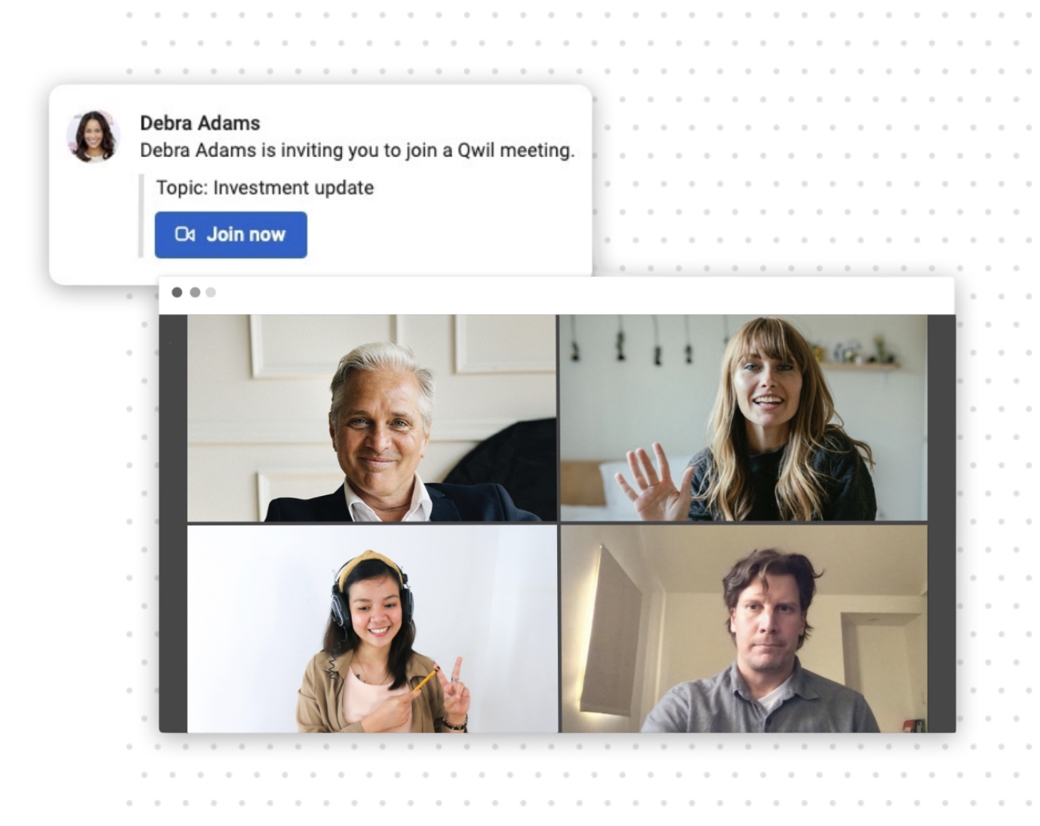Click the bold Debra Adams sender name
Screen dimensions: 1040x826
tap(200, 123)
